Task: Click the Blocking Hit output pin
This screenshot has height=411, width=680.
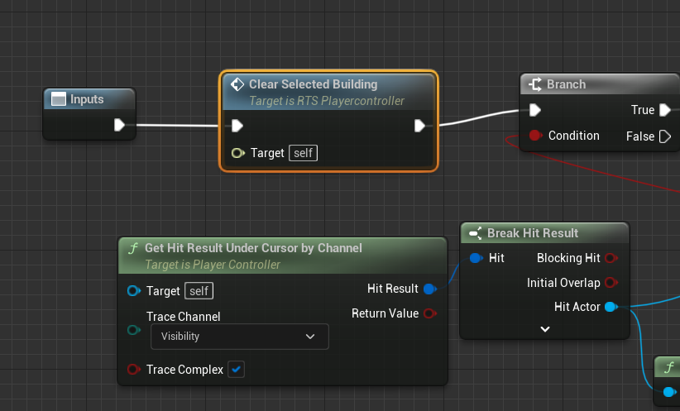Action: click(611, 258)
